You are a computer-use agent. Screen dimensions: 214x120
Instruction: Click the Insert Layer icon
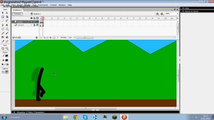(13, 37)
